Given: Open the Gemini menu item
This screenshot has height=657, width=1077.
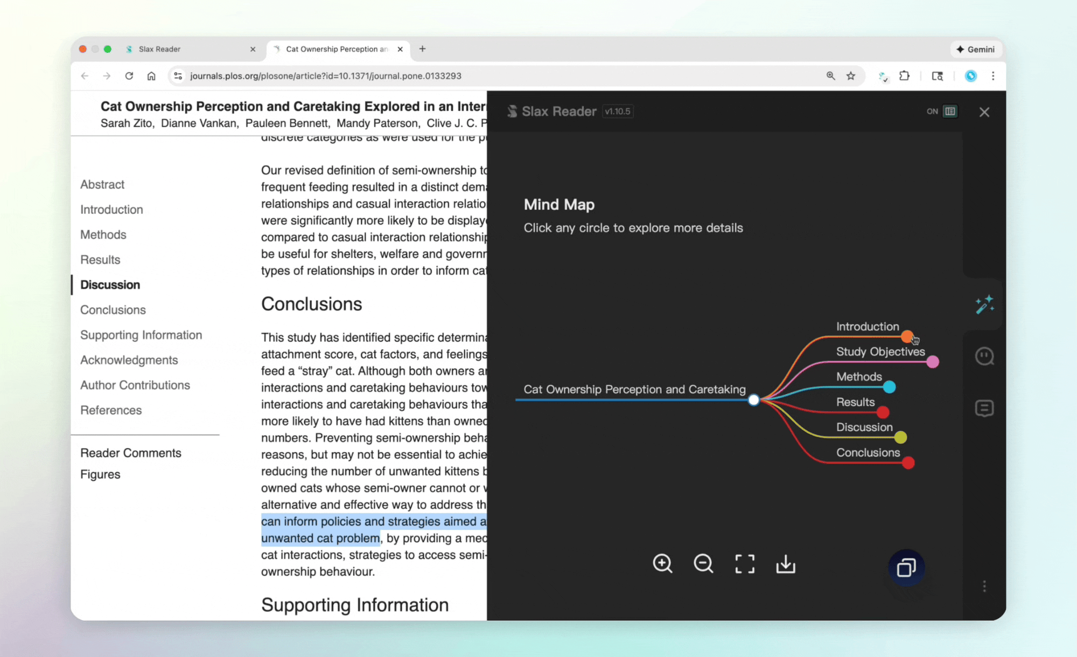Looking at the screenshot, I should tap(976, 49).
